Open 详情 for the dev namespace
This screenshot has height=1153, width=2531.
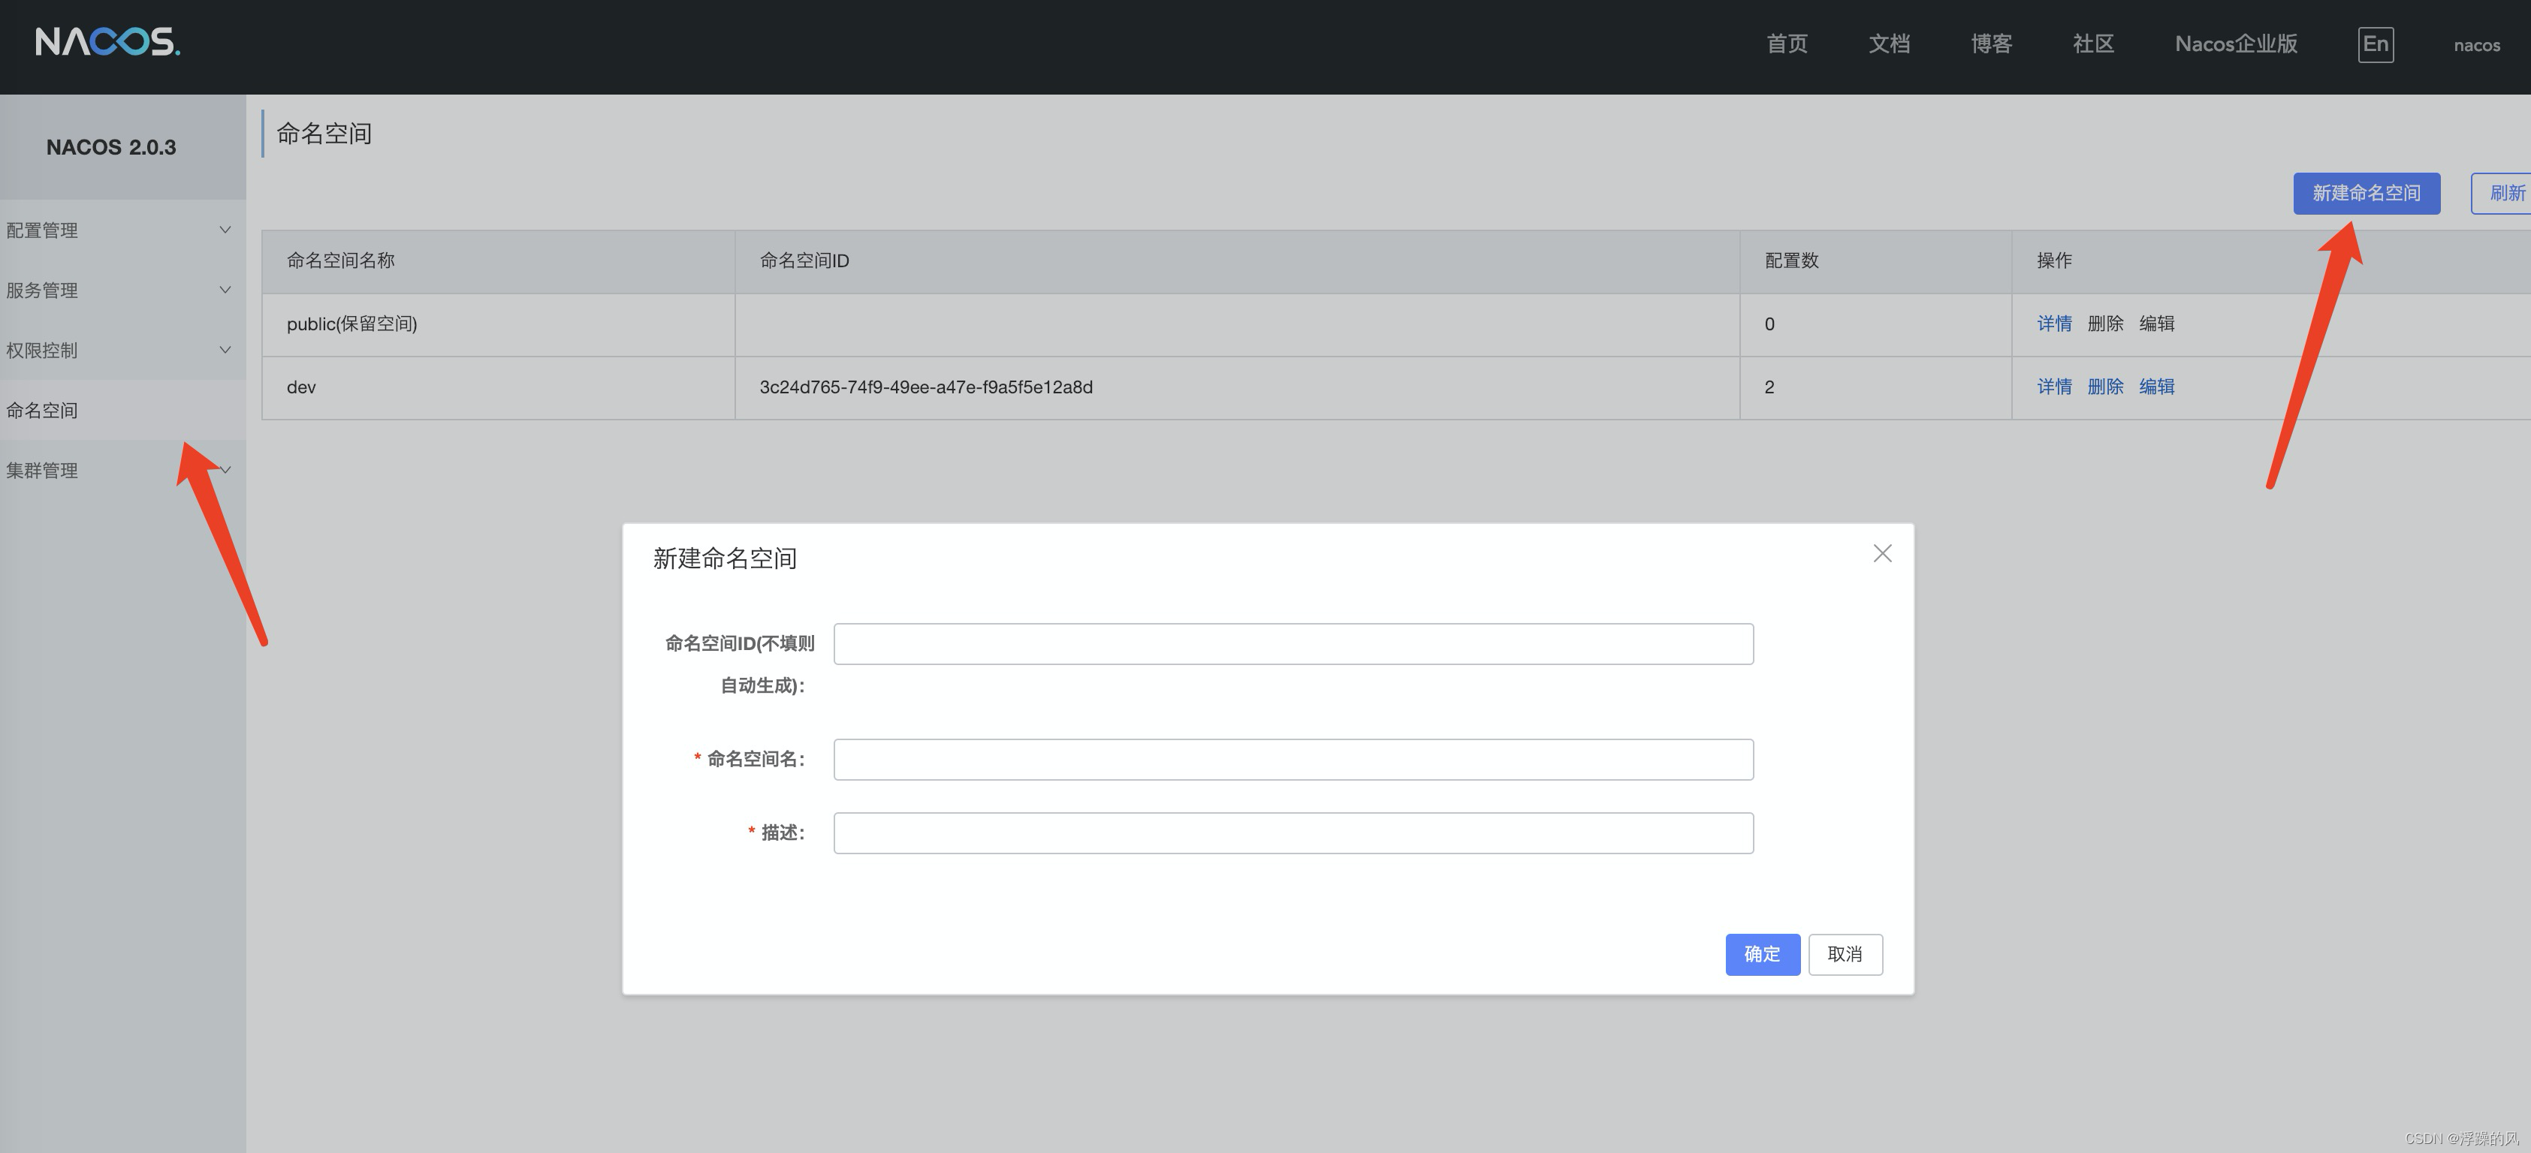pos(2053,387)
